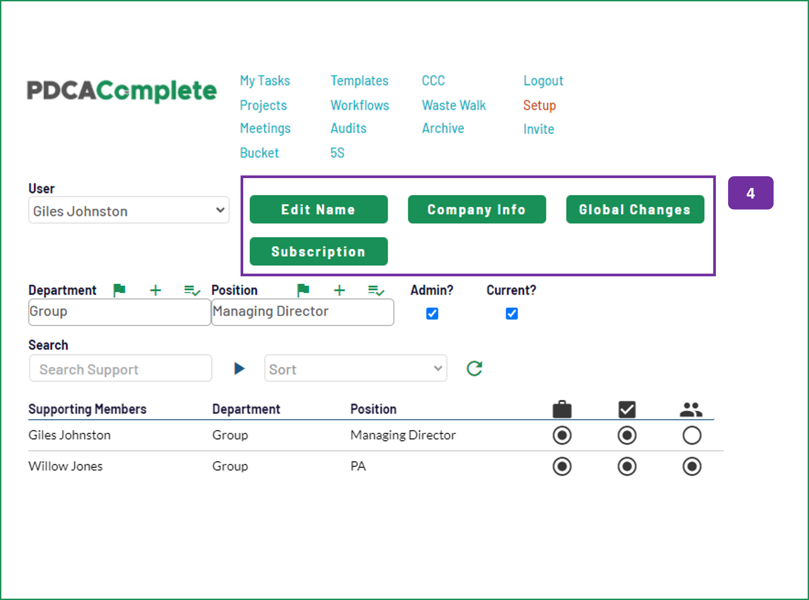Open Waste Walk
This screenshot has height=600, width=809.
[x=453, y=105]
